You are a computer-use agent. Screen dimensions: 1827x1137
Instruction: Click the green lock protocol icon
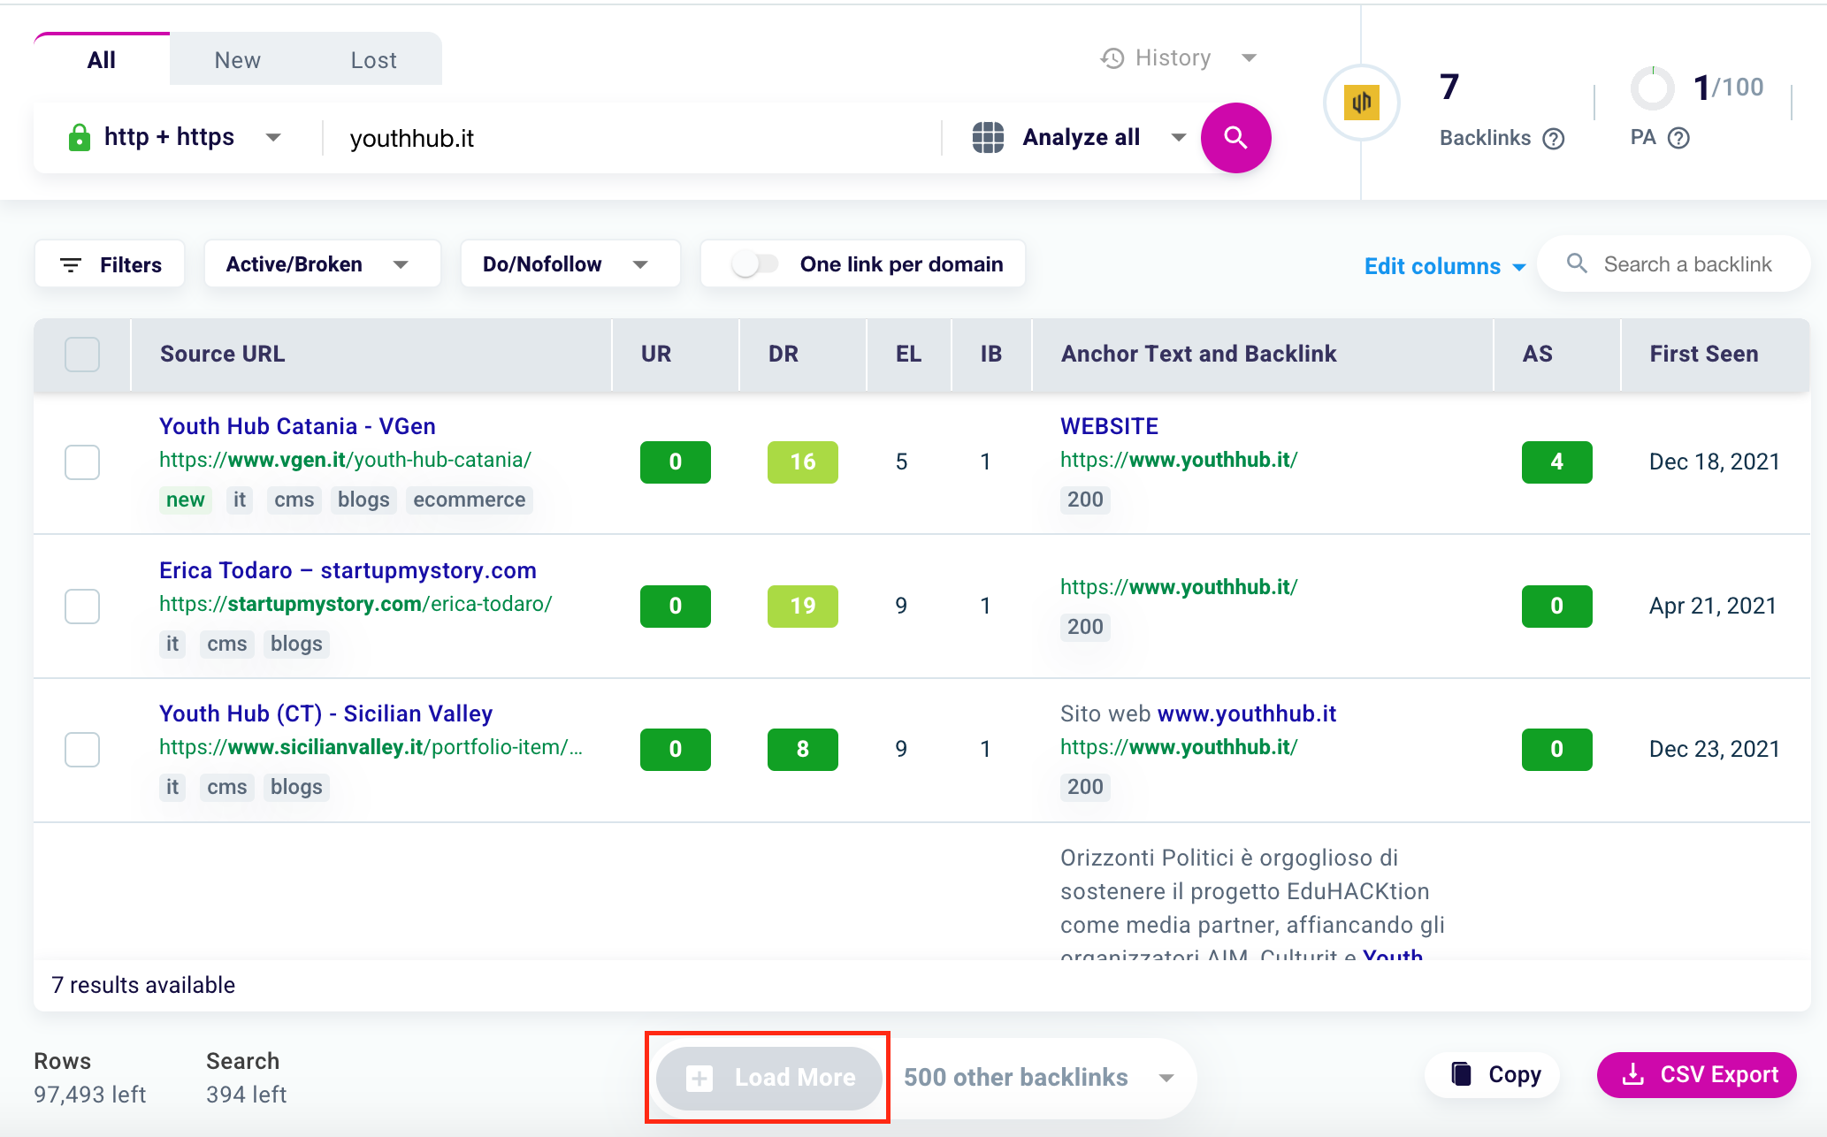[x=79, y=138]
